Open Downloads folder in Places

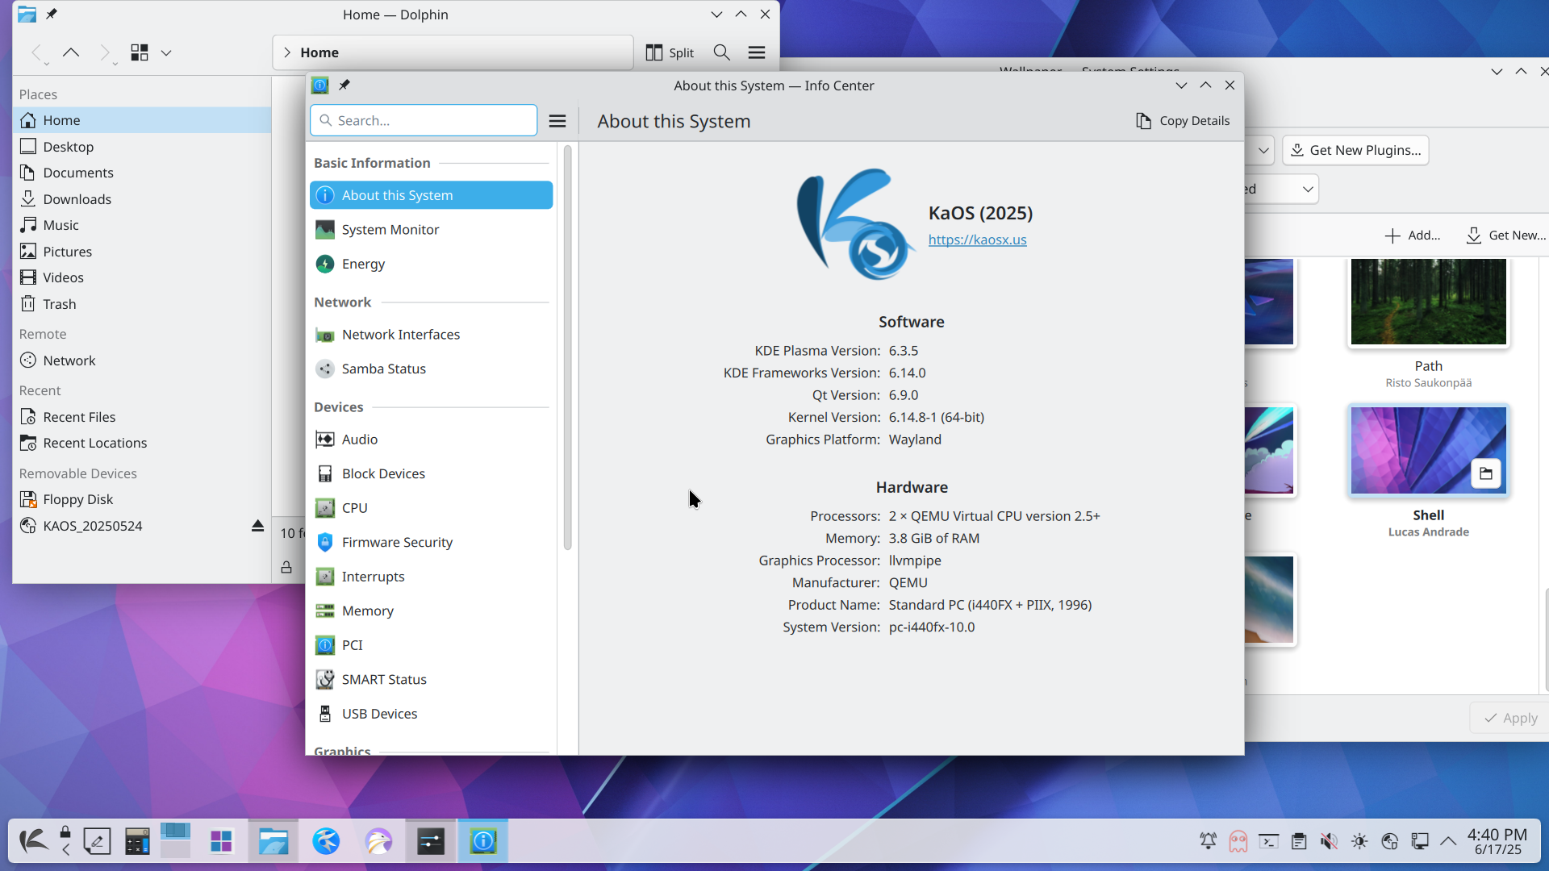tap(142, 199)
